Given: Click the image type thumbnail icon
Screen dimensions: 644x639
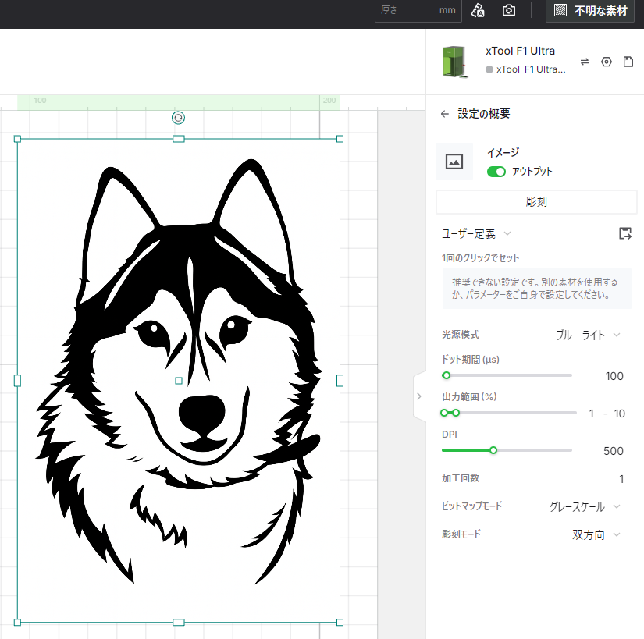Looking at the screenshot, I should (454, 162).
